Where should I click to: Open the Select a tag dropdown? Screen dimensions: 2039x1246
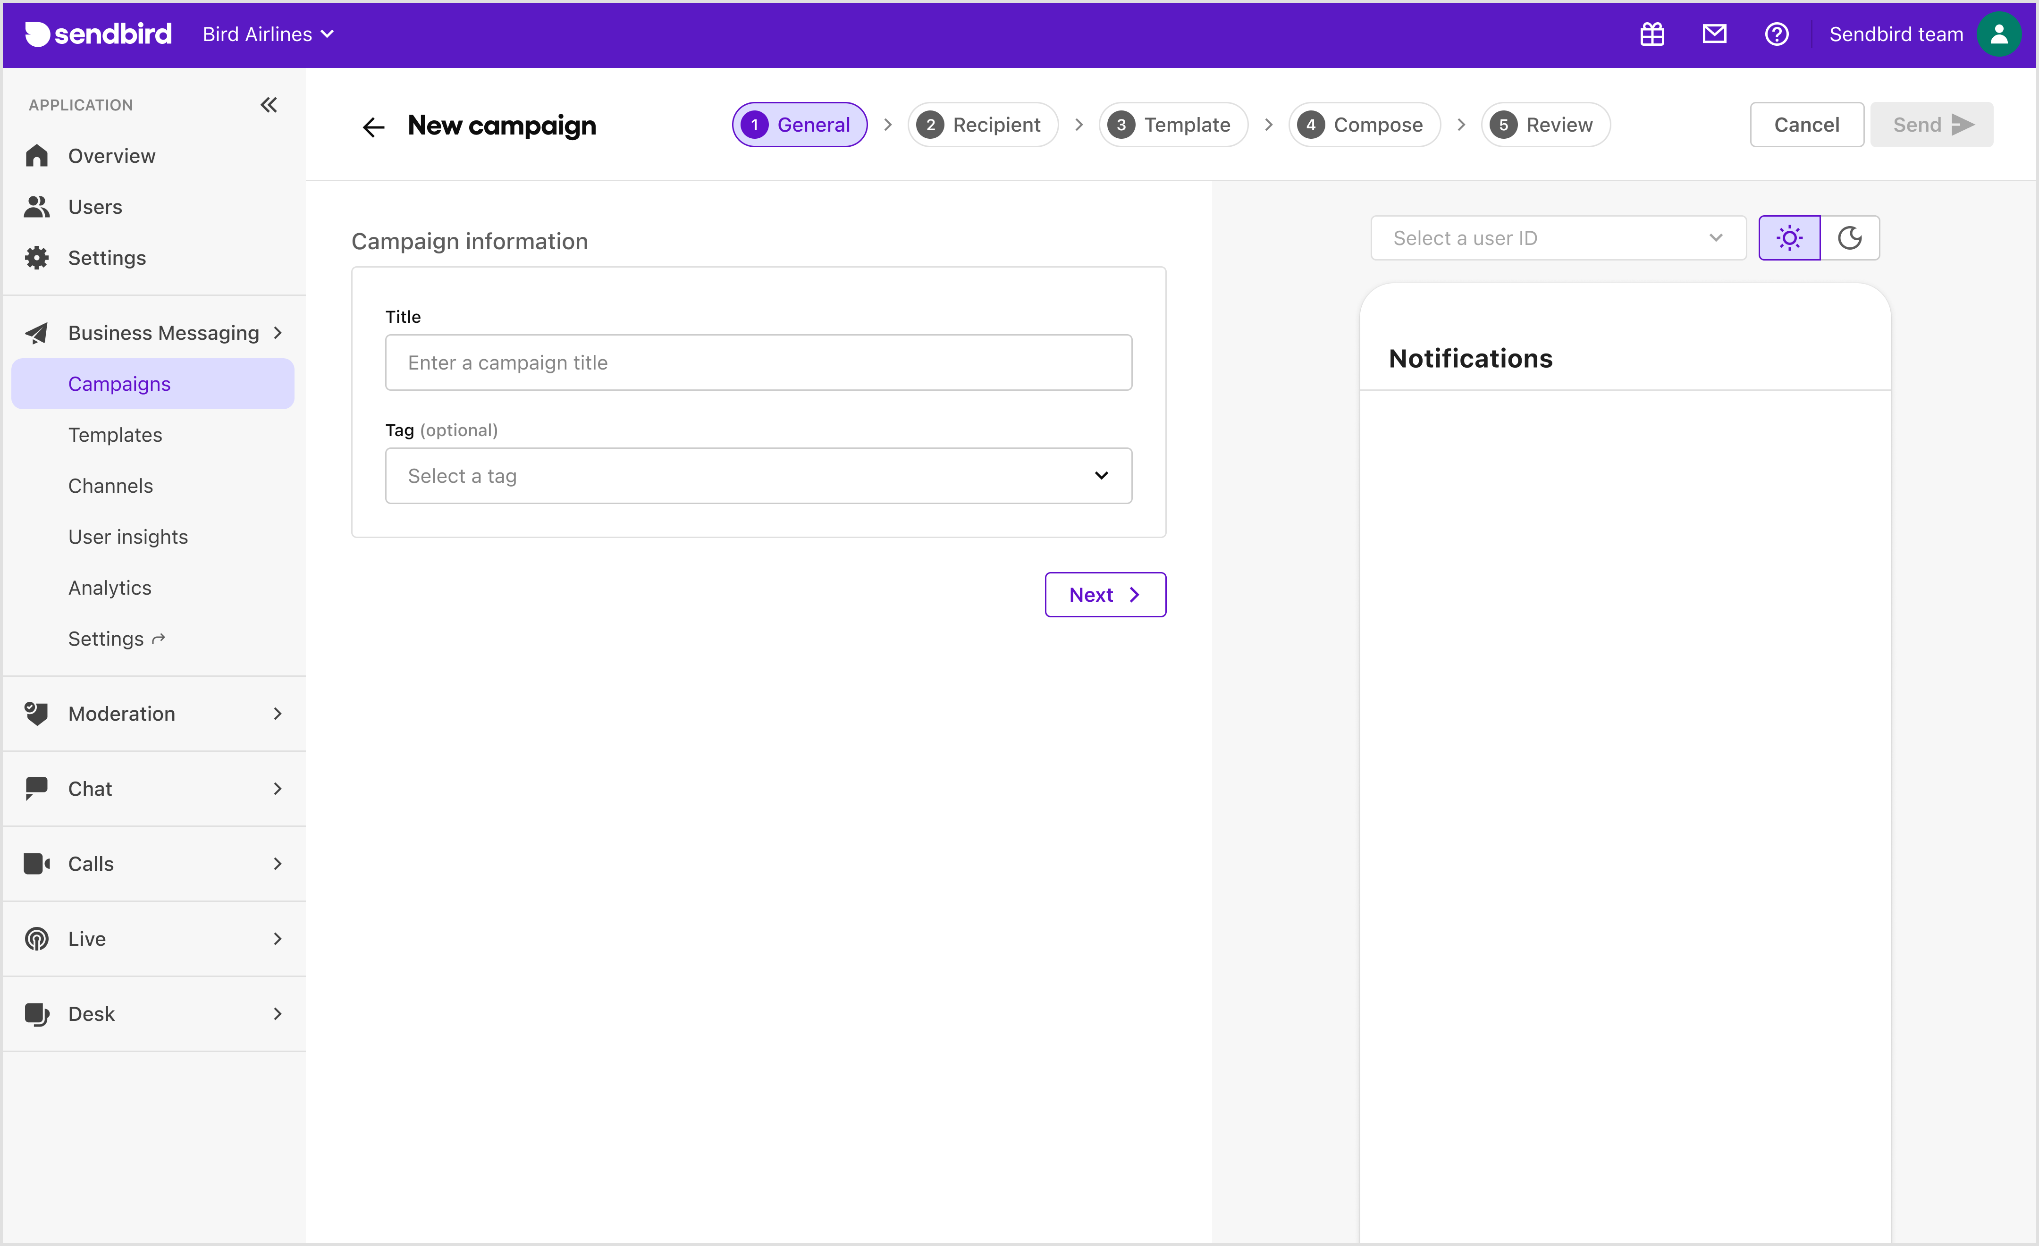(x=758, y=476)
